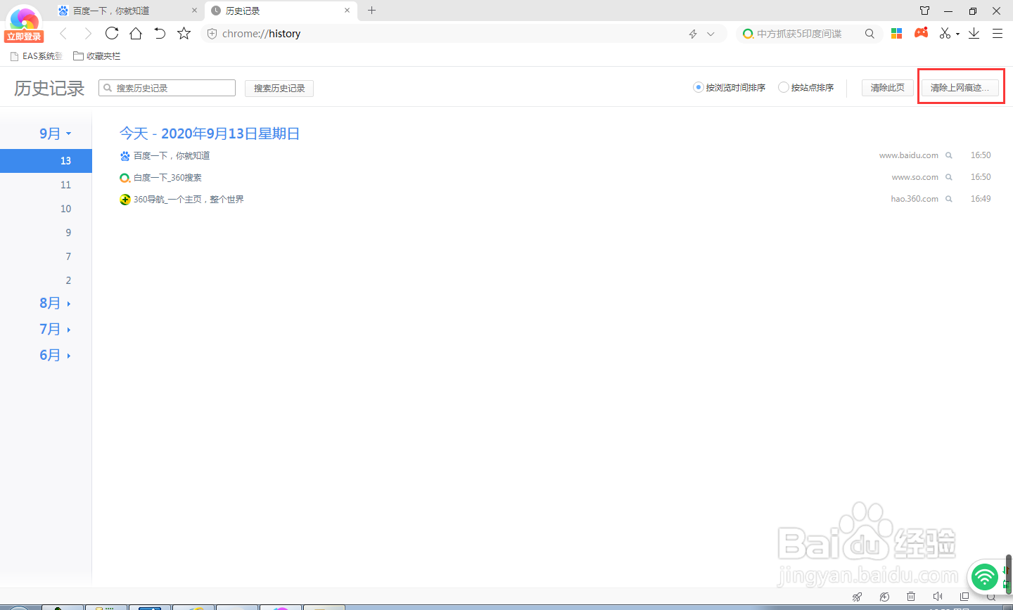Click the magnifier next to www.baidu.com
Viewport: 1013px width, 610px height.
click(x=949, y=155)
